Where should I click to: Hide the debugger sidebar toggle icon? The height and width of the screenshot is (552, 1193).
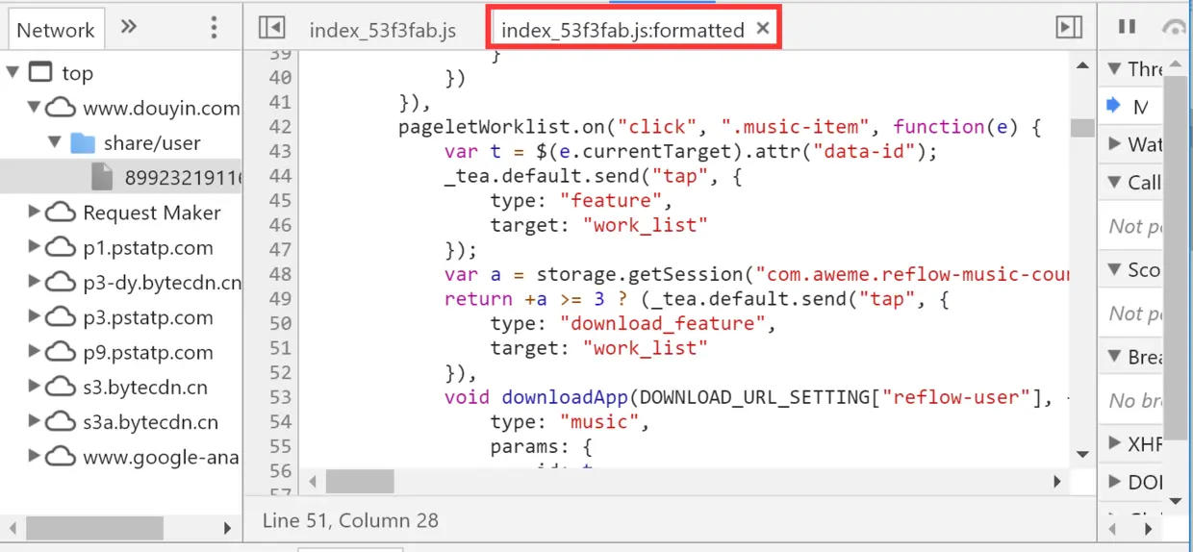tap(1069, 28)
